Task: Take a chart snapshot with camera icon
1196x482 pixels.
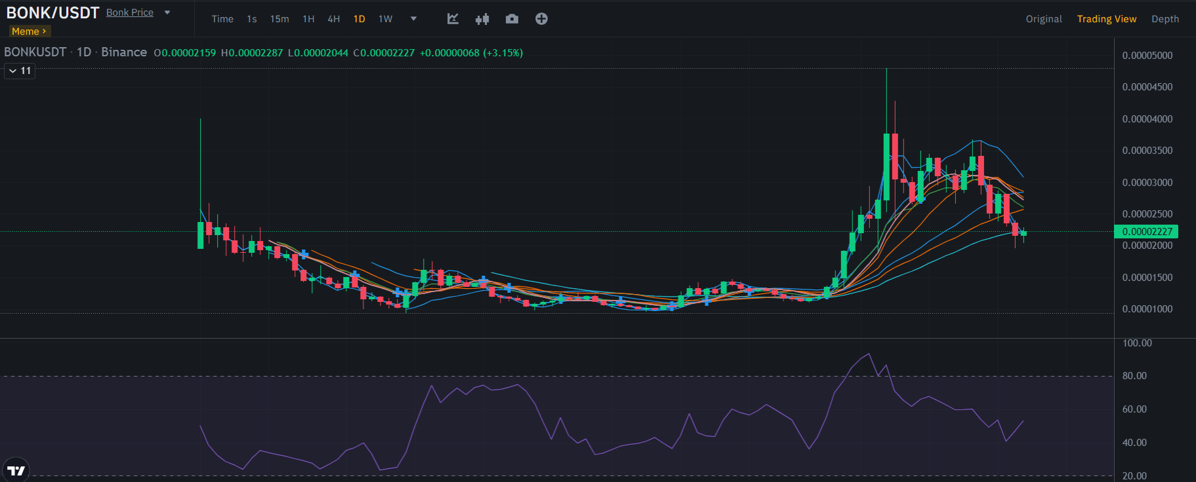Action: point(512,19)
